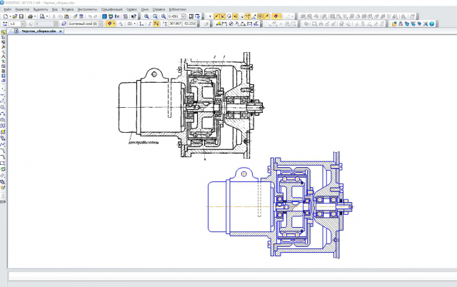Toggle the yellow magnet snap button
This screenshot has height=287, width=457.
tap(109, 24)
